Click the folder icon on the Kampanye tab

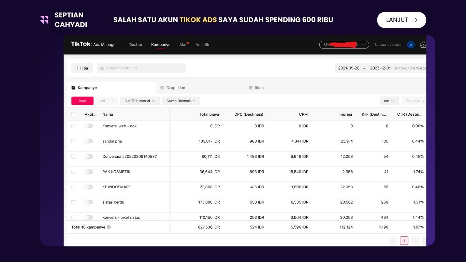(73, 88)
